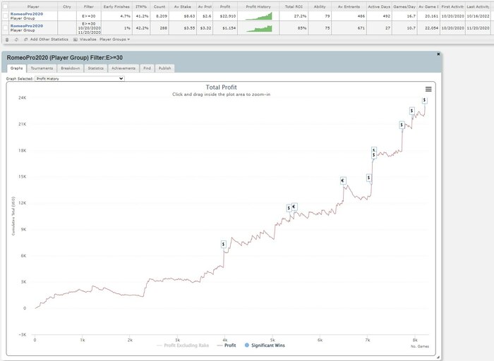The width and height of the screenshot is (494, 361).
Task: Sort by the Player column header
Action: click(33, 6)
